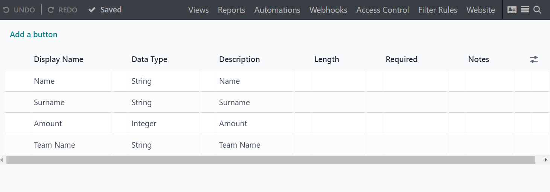
Task: Open column settings sliders icon
Action: click(x=534, y=59)
